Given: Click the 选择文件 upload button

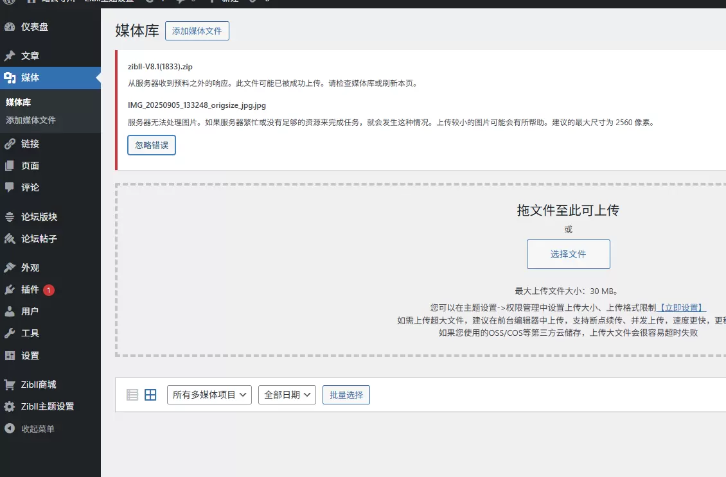Looking at the screenshot, I should point(568,254).
